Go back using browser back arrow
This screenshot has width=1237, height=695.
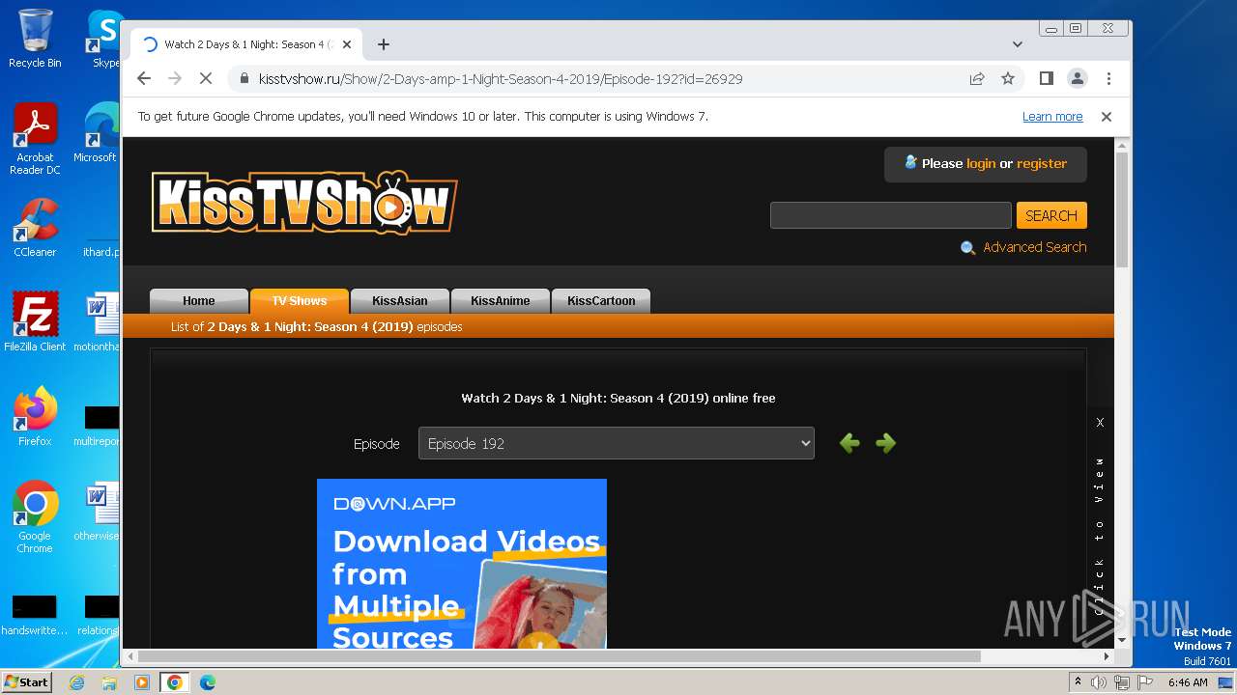point(144,79)
